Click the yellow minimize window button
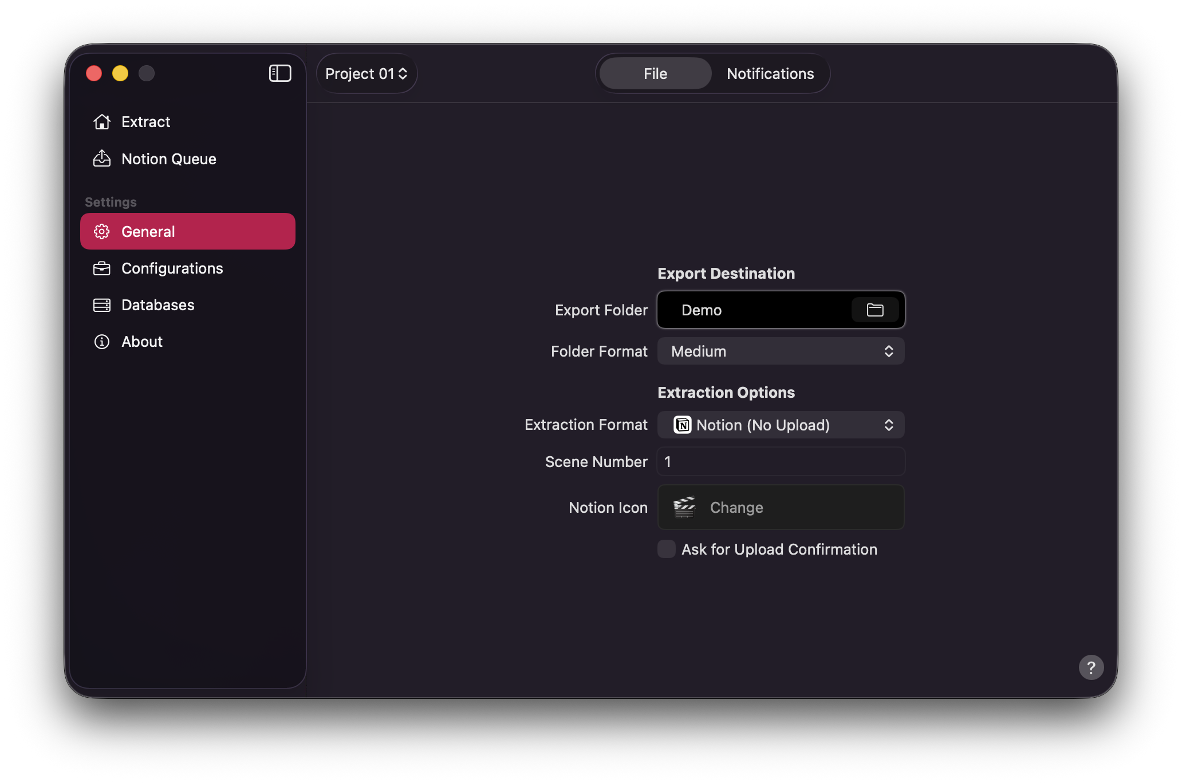Image resolution: width=1182 pixels, height=783 pixels. [120, 73]
